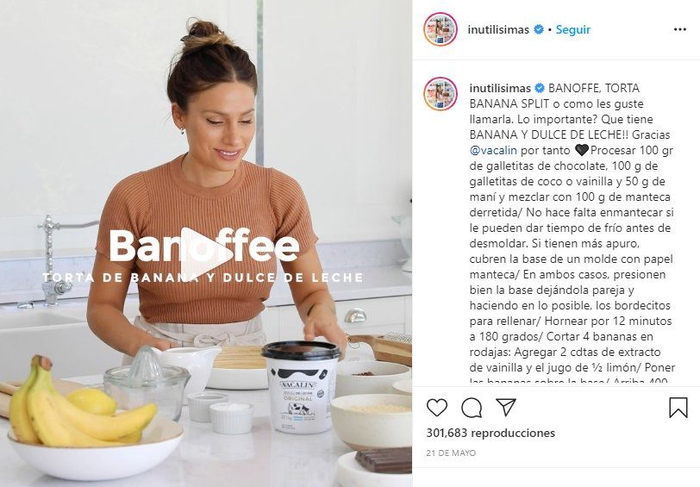Save post with the bookmark icon
Image resolution: width=700 pixels, height=487 pixels.
[678, 408]
